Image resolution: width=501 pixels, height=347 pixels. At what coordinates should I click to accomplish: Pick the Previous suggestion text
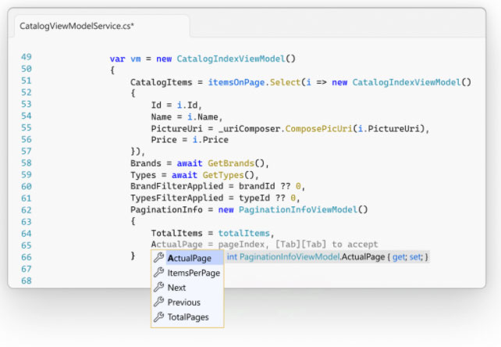(184, 302)
